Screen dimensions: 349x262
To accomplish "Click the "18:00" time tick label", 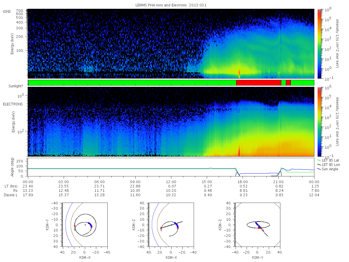I will click(243, 182).
